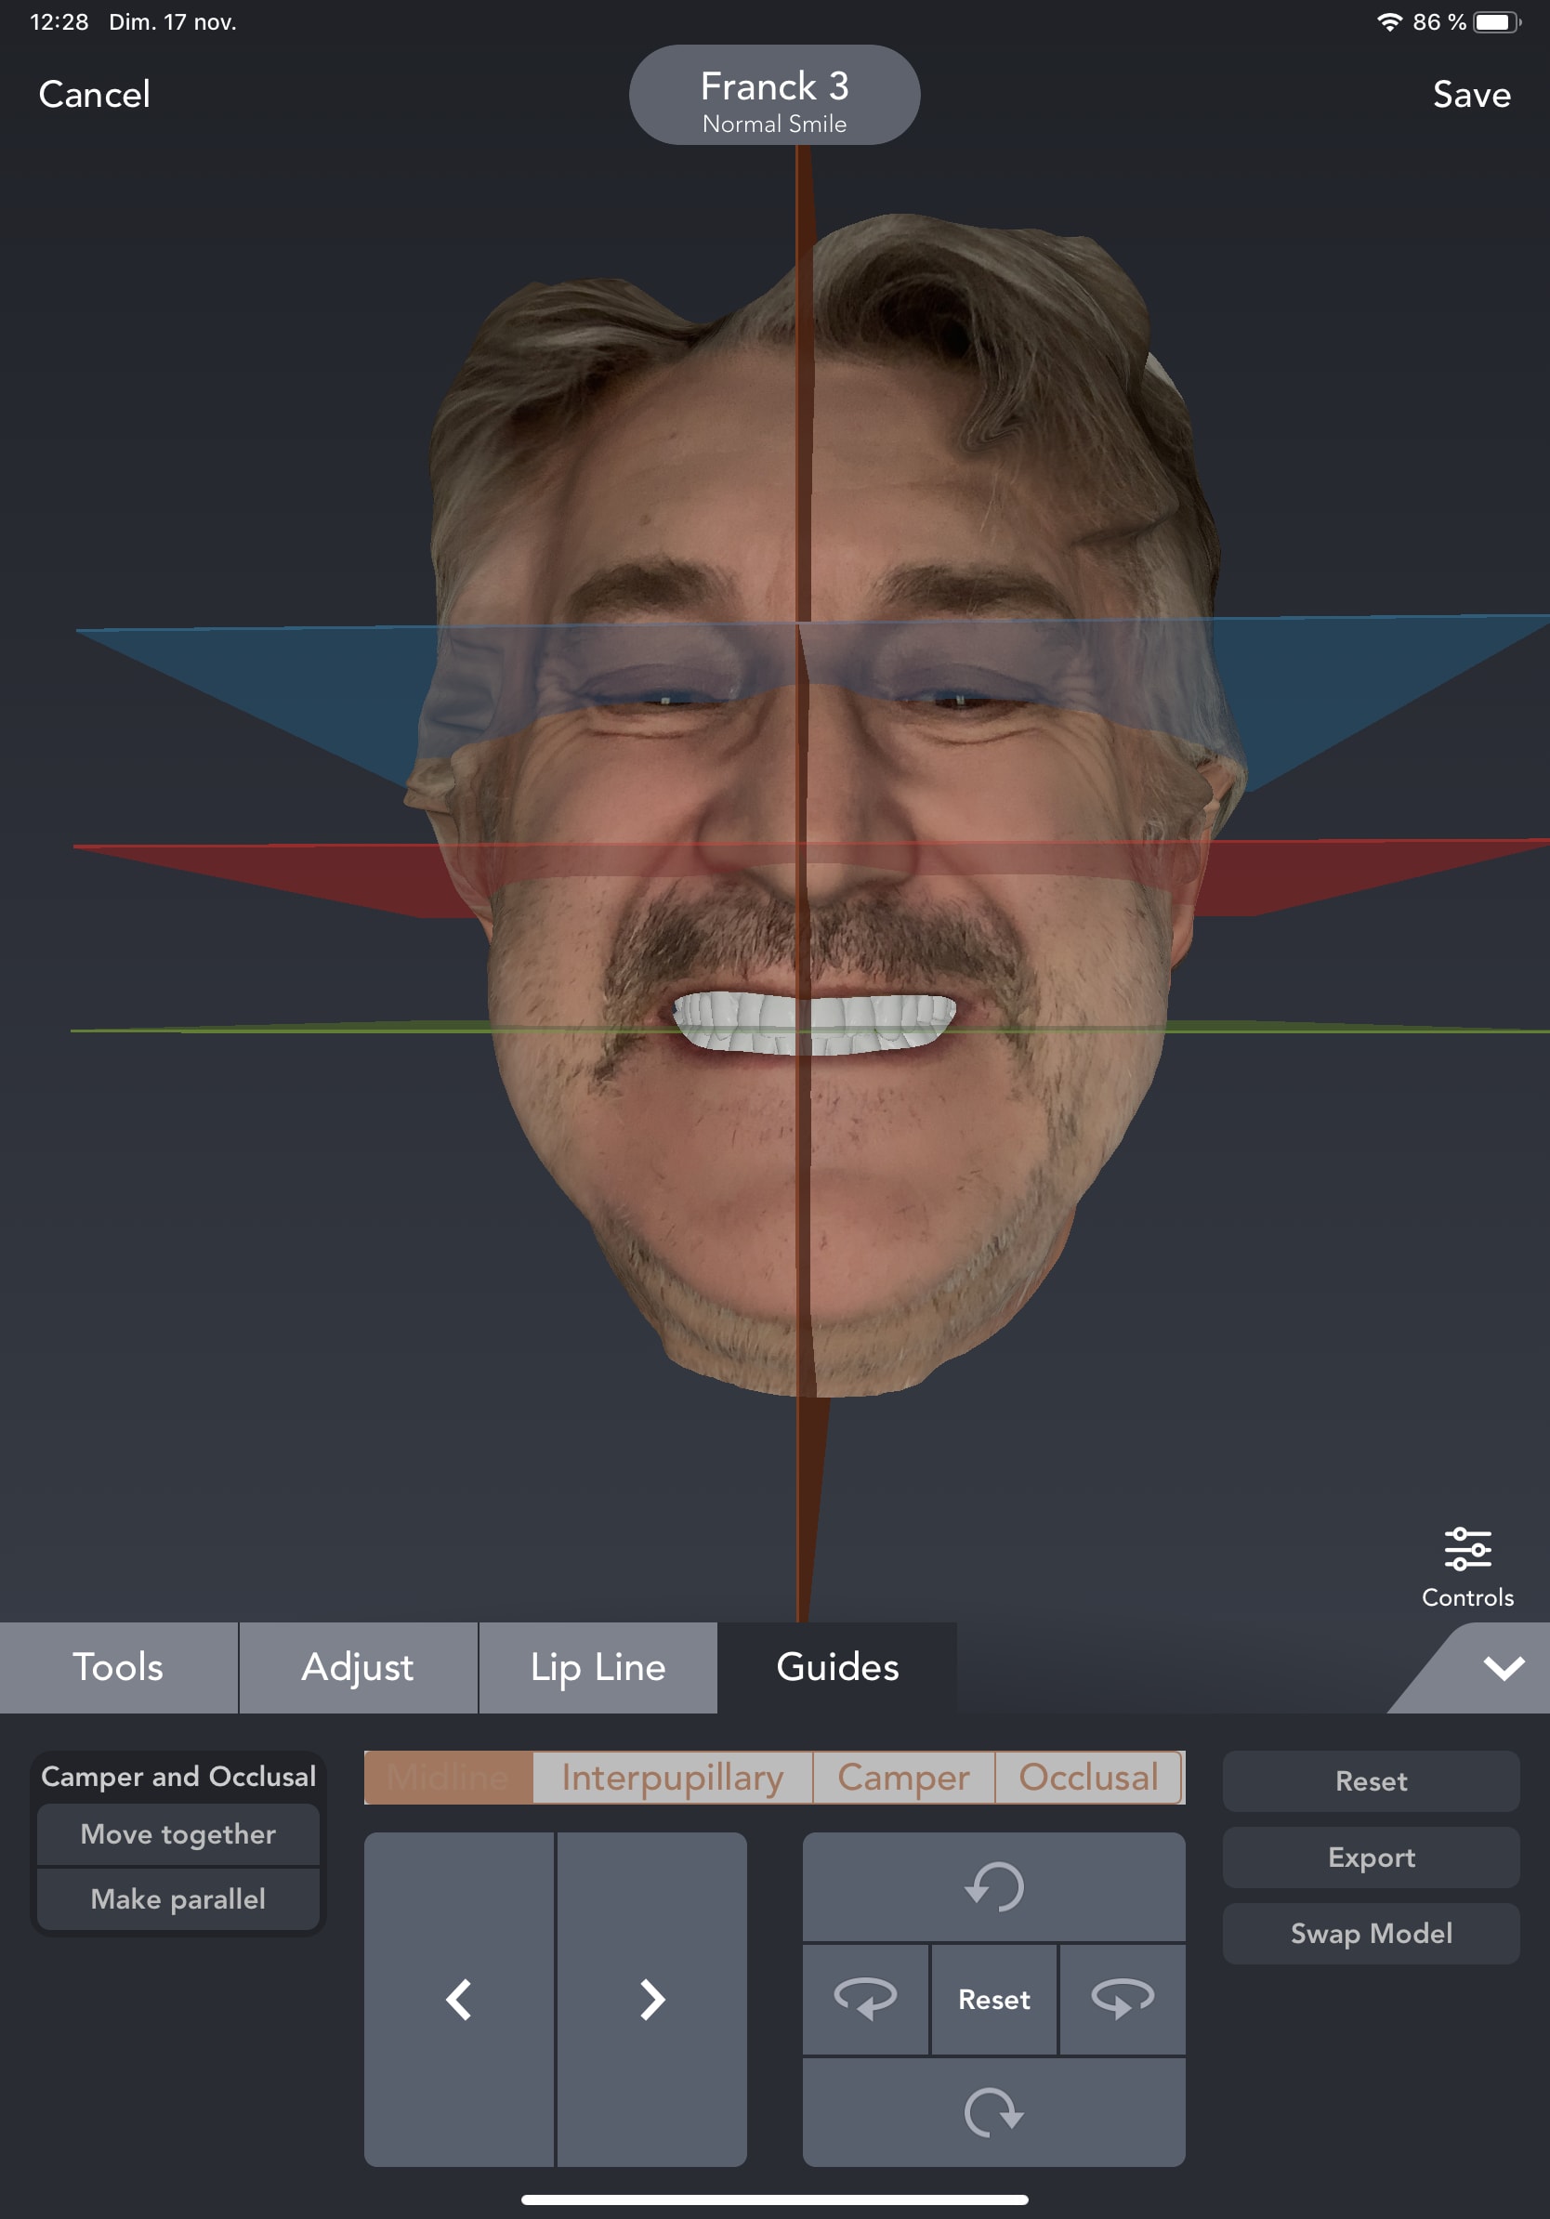This screenshot has width=1550, height=2219.
Task: Rotate guide counterclockwise with top arrow
Action: [993, 1885]
